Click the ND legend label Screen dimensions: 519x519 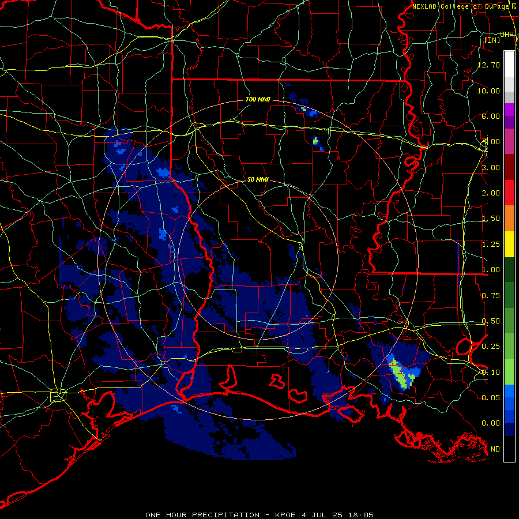[x=495, y=449]
